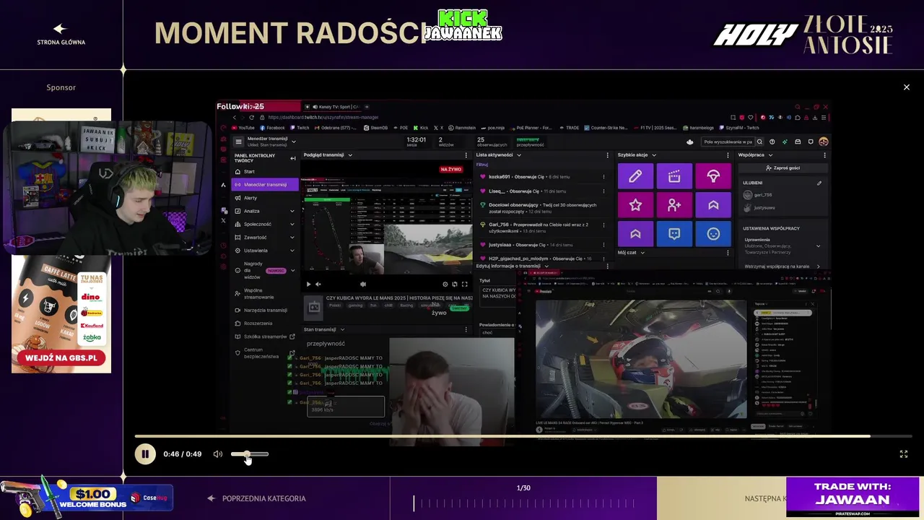Seek on the video progress bar

523,436
